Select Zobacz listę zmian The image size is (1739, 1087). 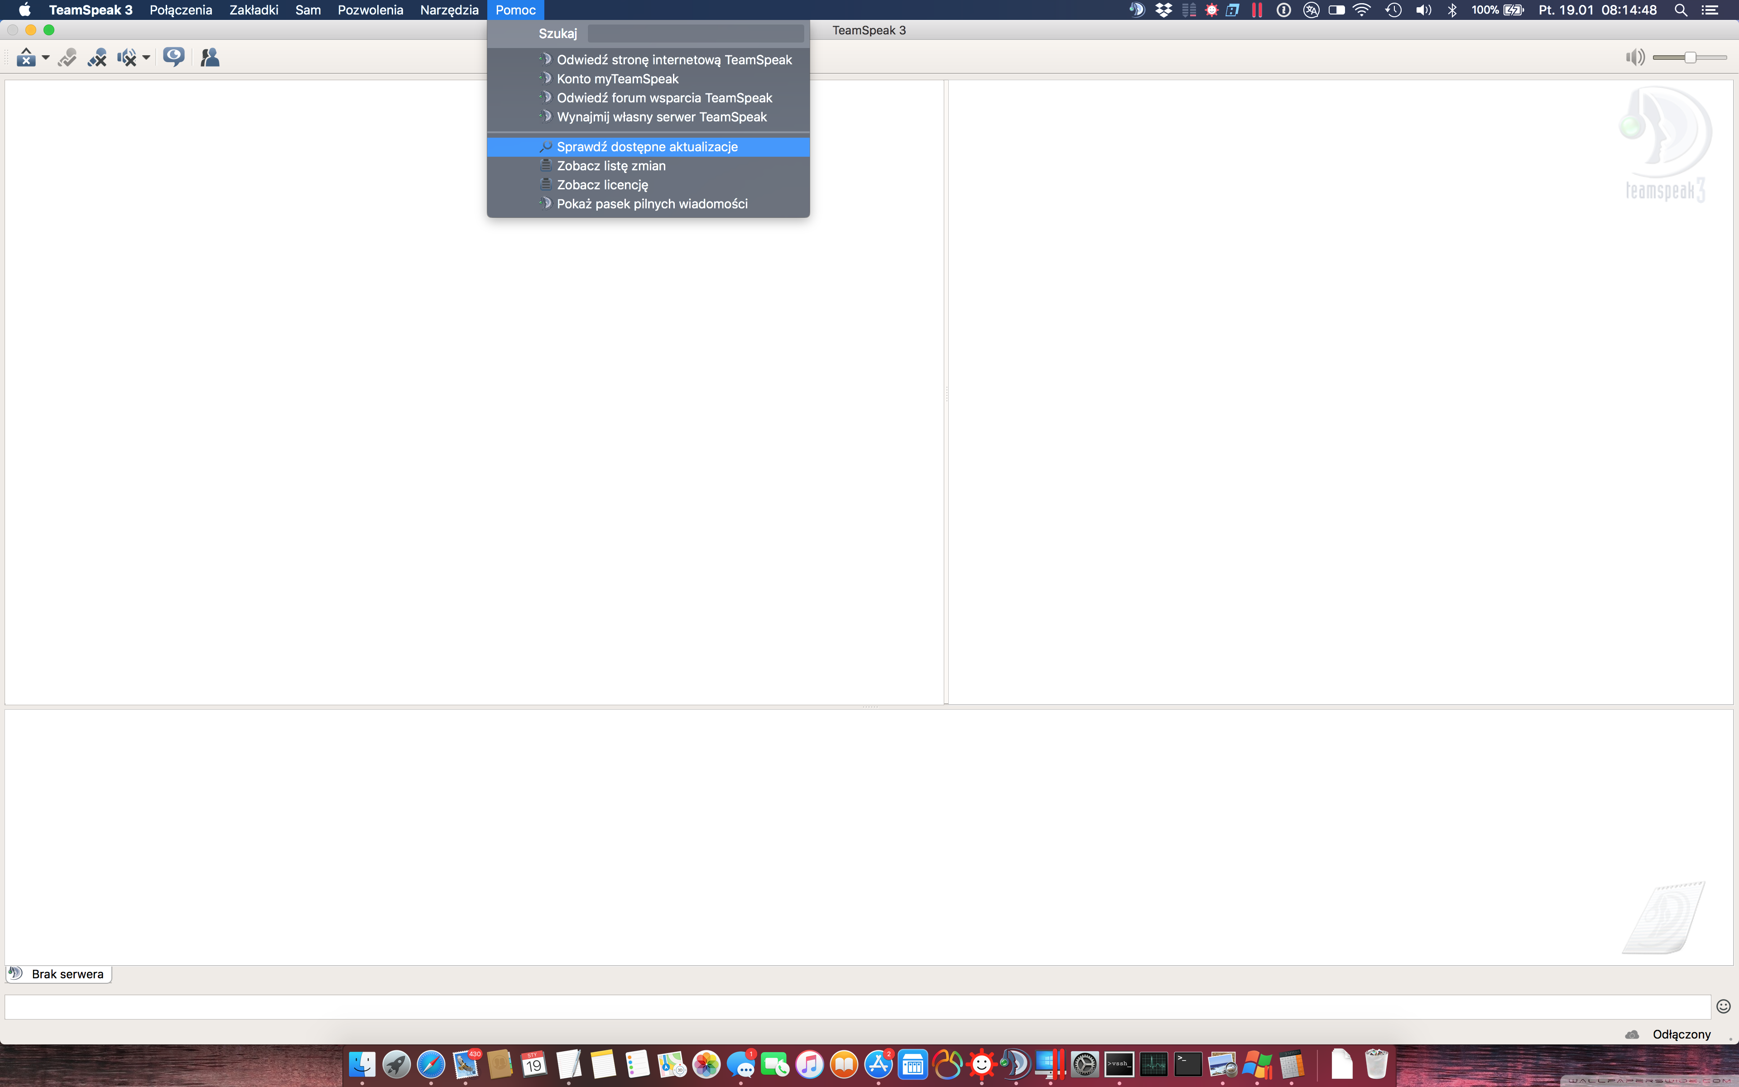[648, 165]
